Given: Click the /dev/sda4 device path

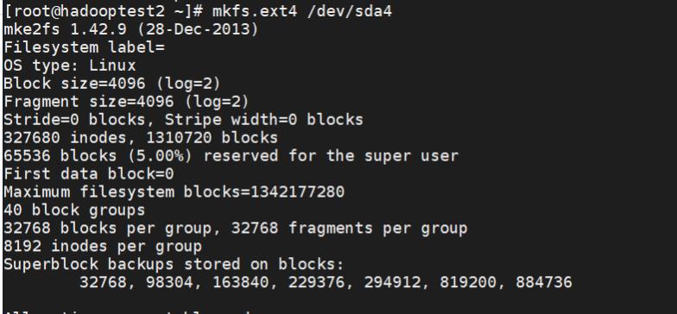Looking at the screenshot, I should click(x=349, y=11).
